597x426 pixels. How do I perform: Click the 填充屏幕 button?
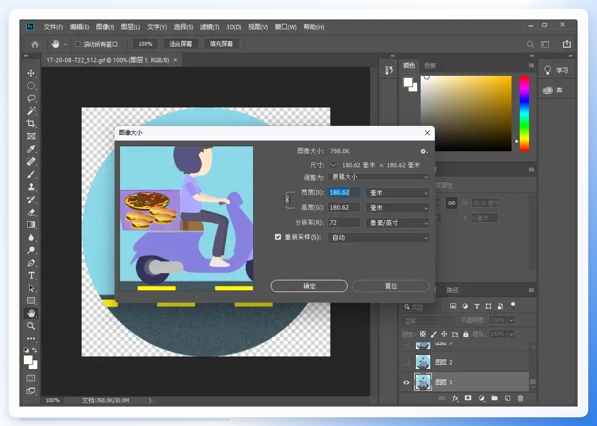point(222,44)
